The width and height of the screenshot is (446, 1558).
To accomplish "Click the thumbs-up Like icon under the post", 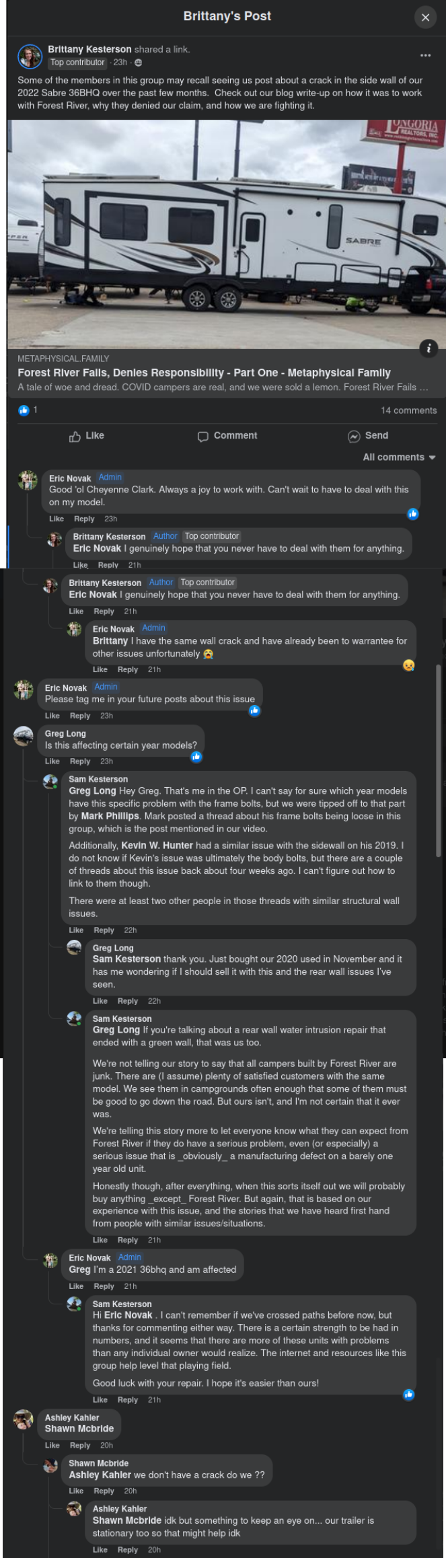I will 75,437.
